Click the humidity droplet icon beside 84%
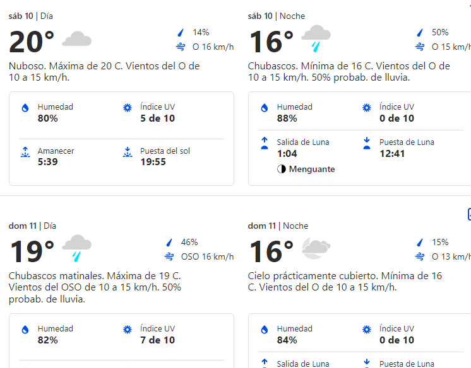The width and height of the screenshot is (471, 368). (x=265, y=330)
